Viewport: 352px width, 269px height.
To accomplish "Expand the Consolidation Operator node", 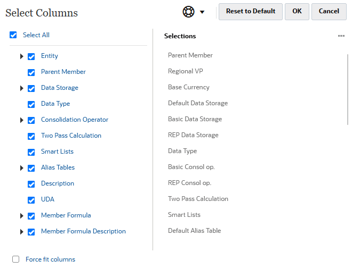I will 22,120.
